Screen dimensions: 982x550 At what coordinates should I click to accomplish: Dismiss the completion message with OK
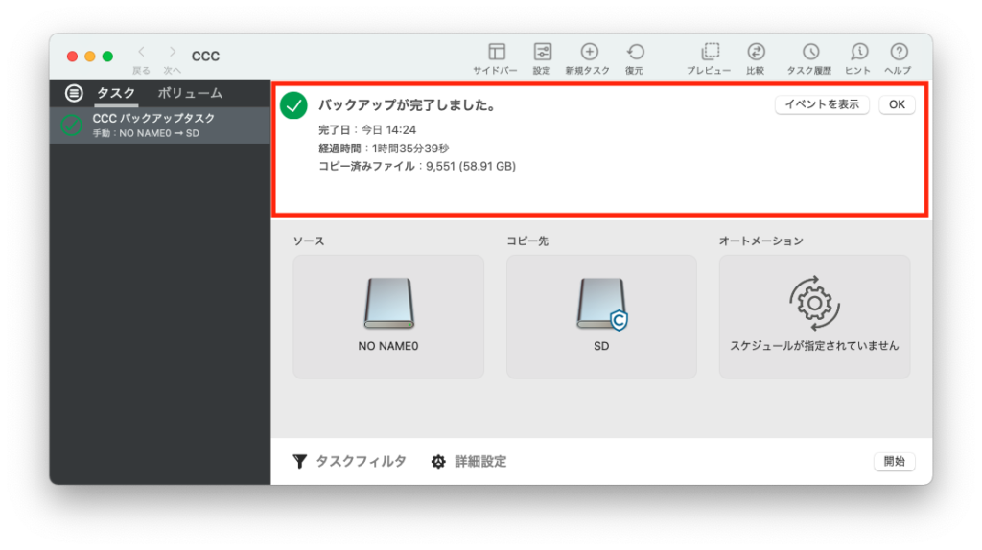[897, 104]
